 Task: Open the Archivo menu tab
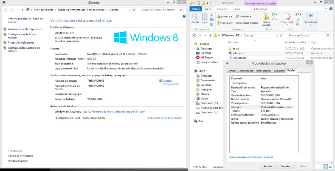(195, 9)
